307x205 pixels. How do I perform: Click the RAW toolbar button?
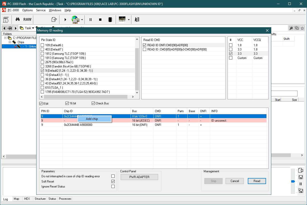(x=27, y=19)
